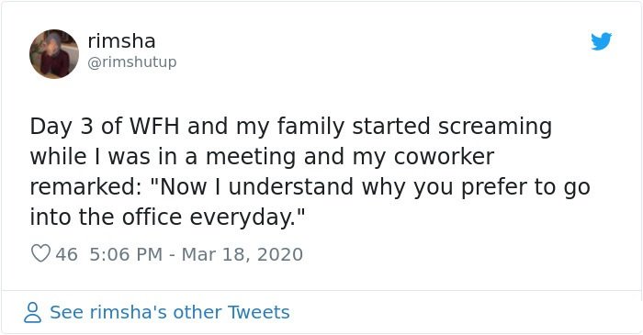643x335 pixels.
Task: Click the person silhouette icon in the footer
Action: [x=32, y=313]
